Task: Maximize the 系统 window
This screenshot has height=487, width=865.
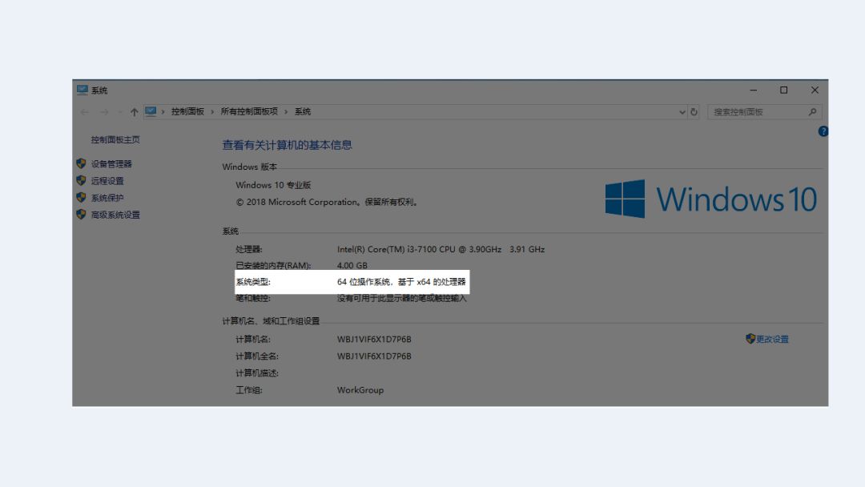Action: click(784, 90)
